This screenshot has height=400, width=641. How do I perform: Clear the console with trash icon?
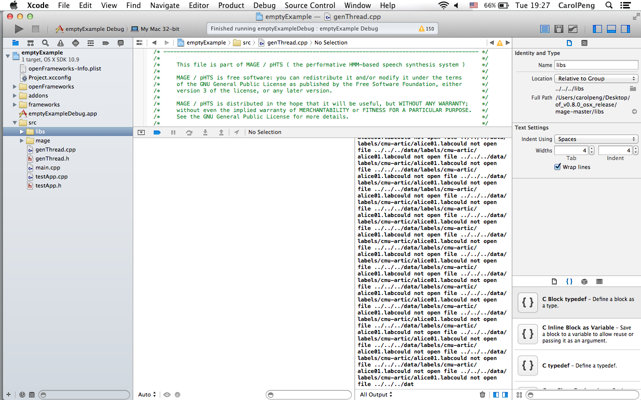click(x=482, y=394)
